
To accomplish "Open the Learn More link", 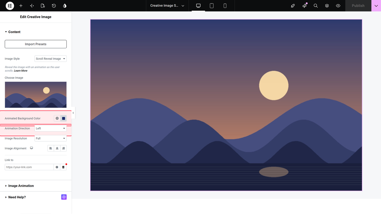I will [x=21, y=71].
